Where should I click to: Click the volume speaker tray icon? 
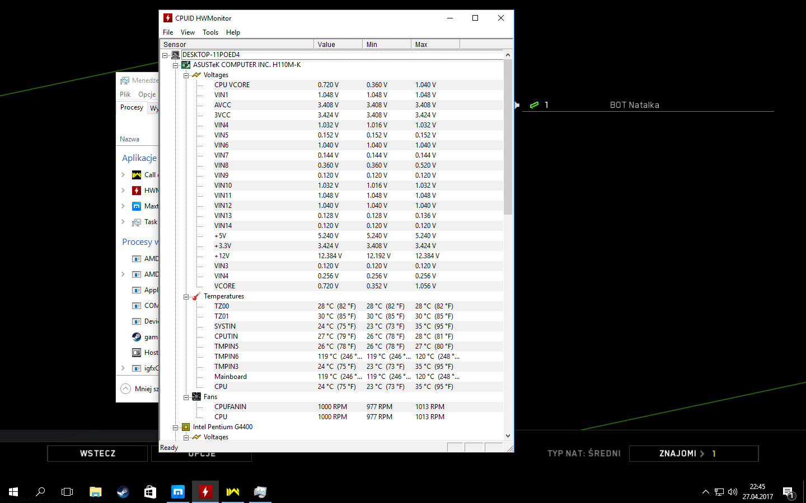733,492
